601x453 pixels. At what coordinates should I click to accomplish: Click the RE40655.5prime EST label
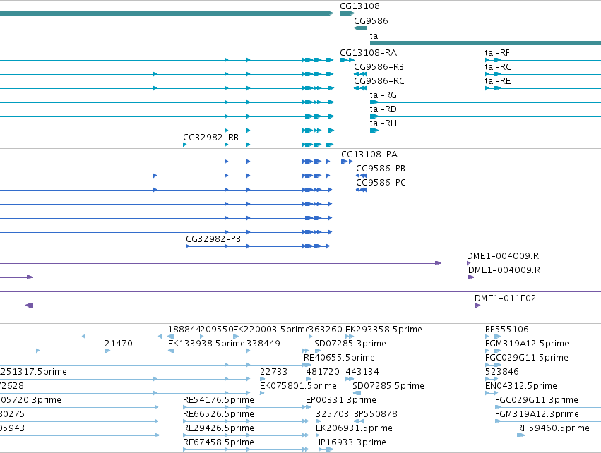(339, 358)
